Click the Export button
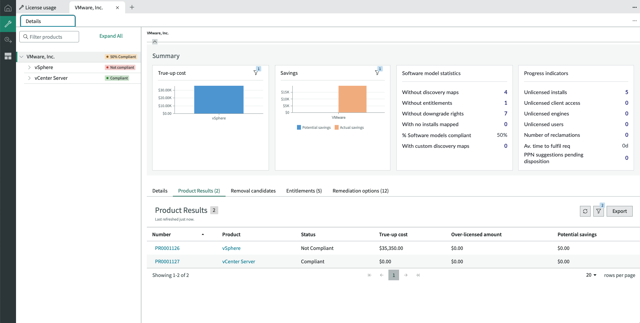640x323 pixels. 619,211
